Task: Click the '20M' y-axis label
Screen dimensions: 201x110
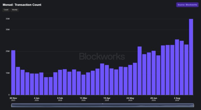Action: pos(8,51)
